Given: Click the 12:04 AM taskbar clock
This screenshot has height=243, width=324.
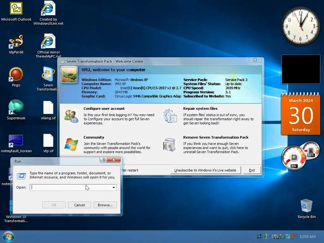Looking at the screenshot, I should 308,237.
